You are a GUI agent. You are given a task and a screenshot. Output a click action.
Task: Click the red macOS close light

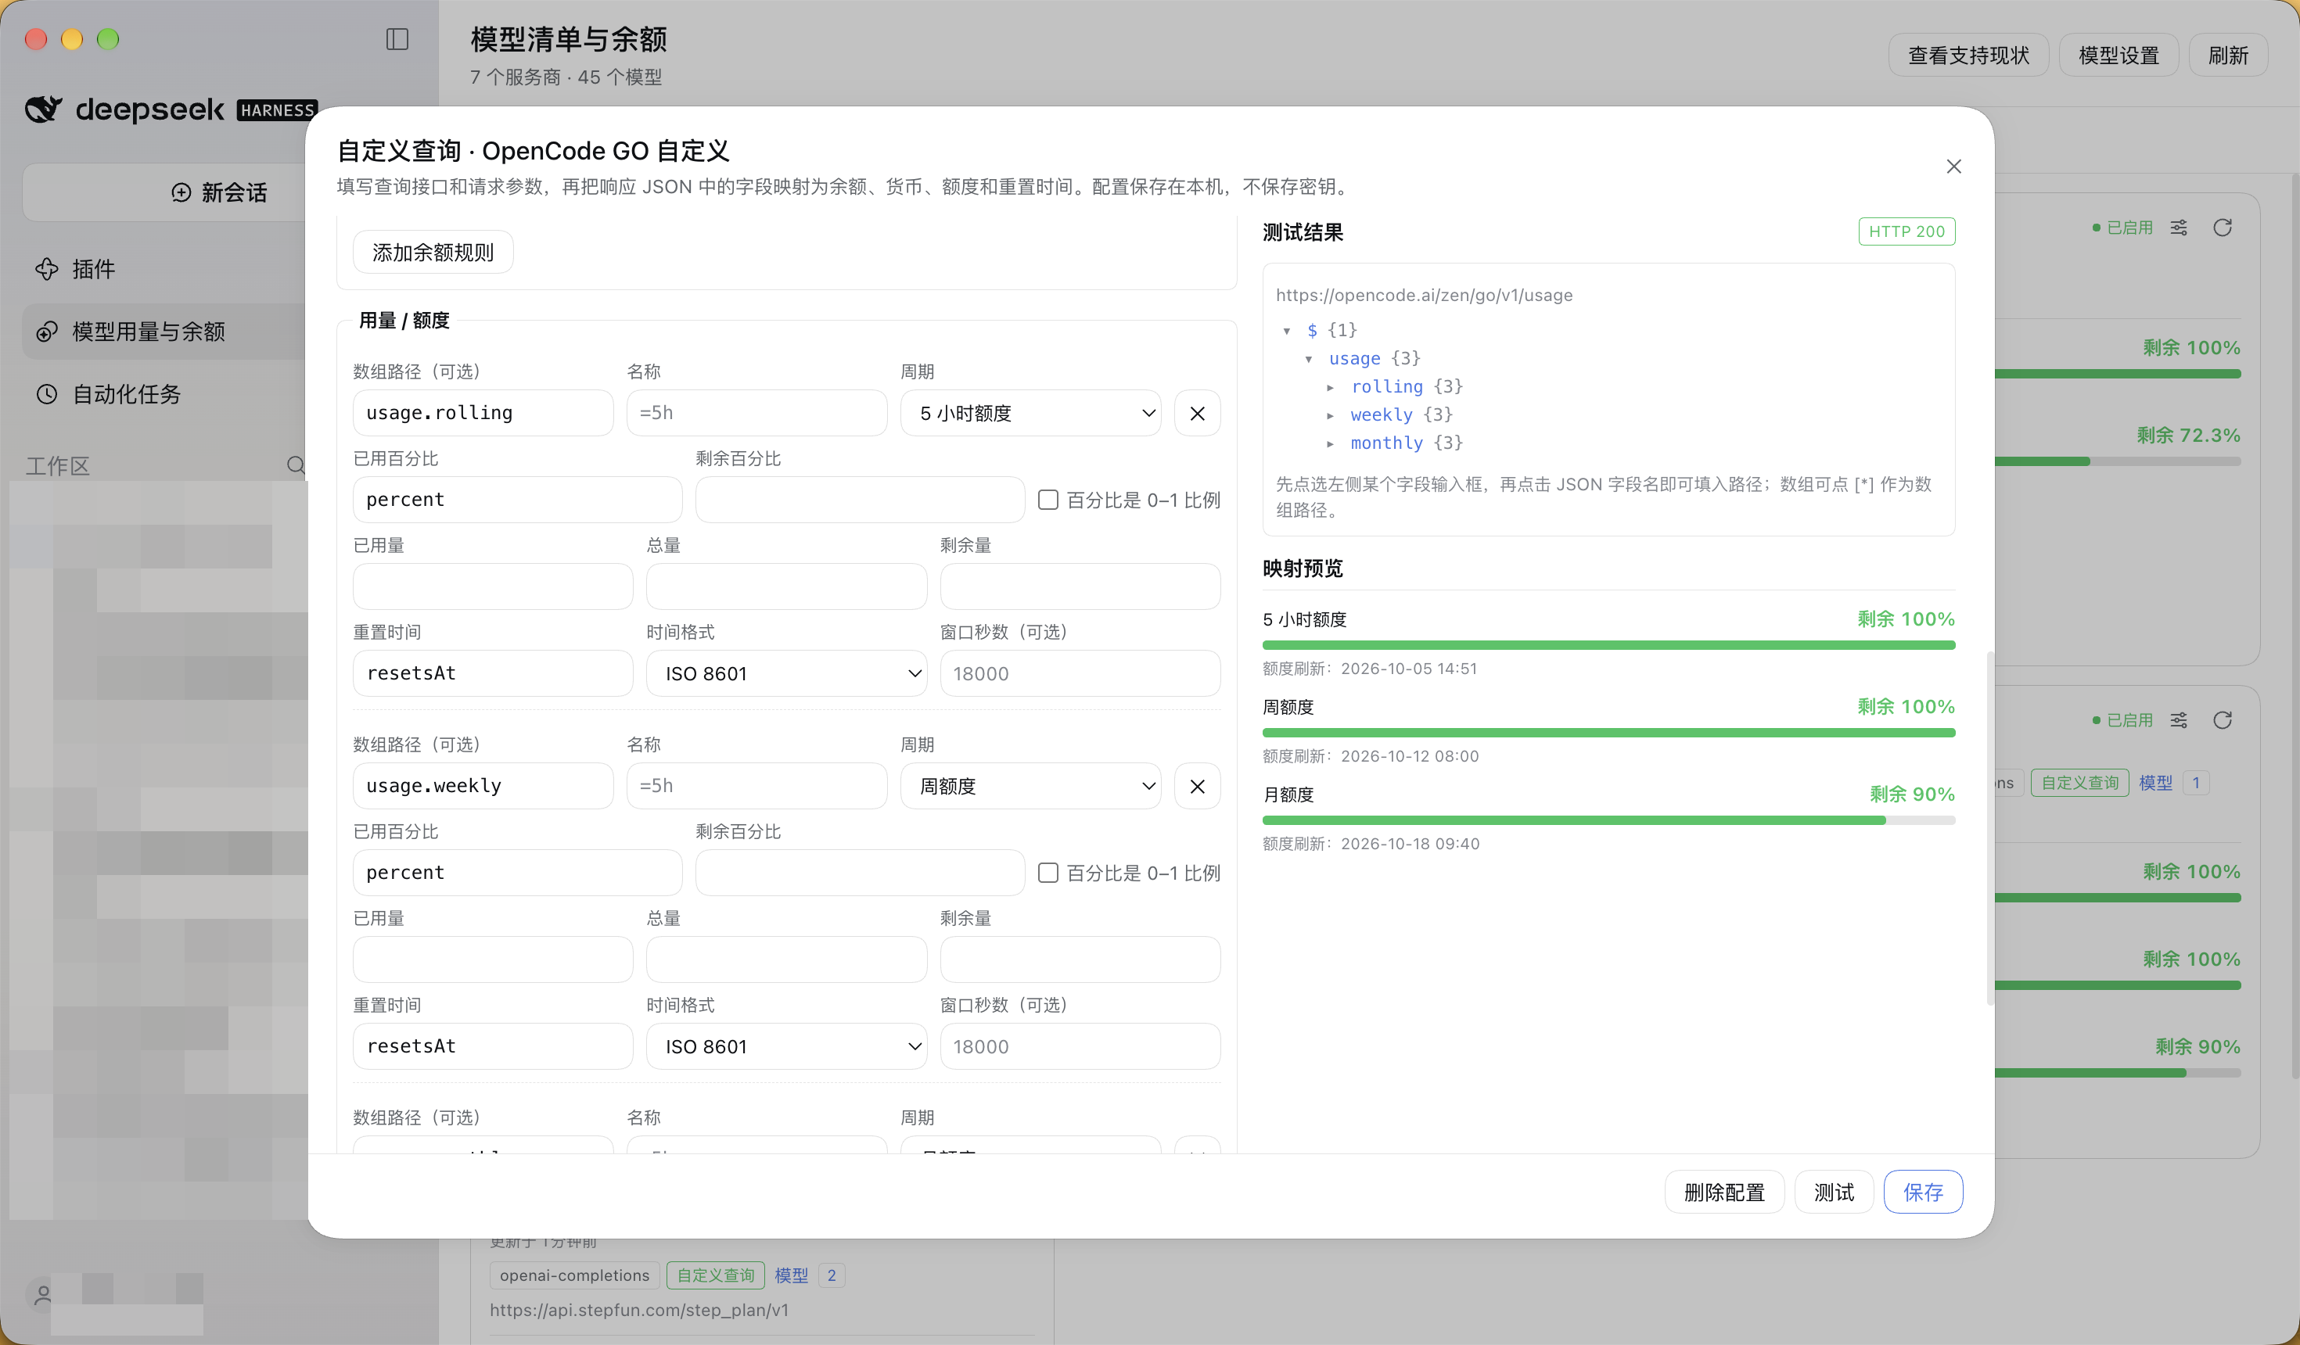coord(36,39)
